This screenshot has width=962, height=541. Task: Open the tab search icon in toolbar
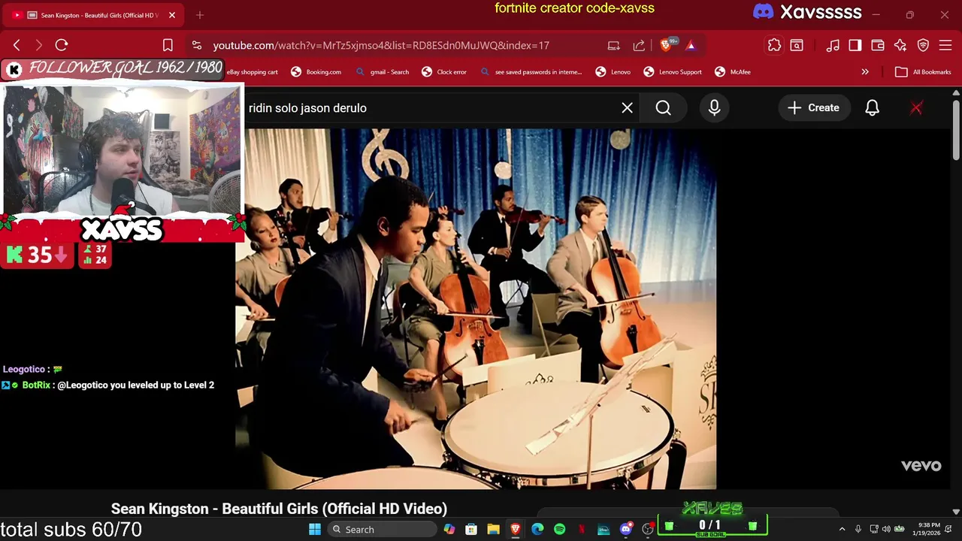(x=797, y=45)
